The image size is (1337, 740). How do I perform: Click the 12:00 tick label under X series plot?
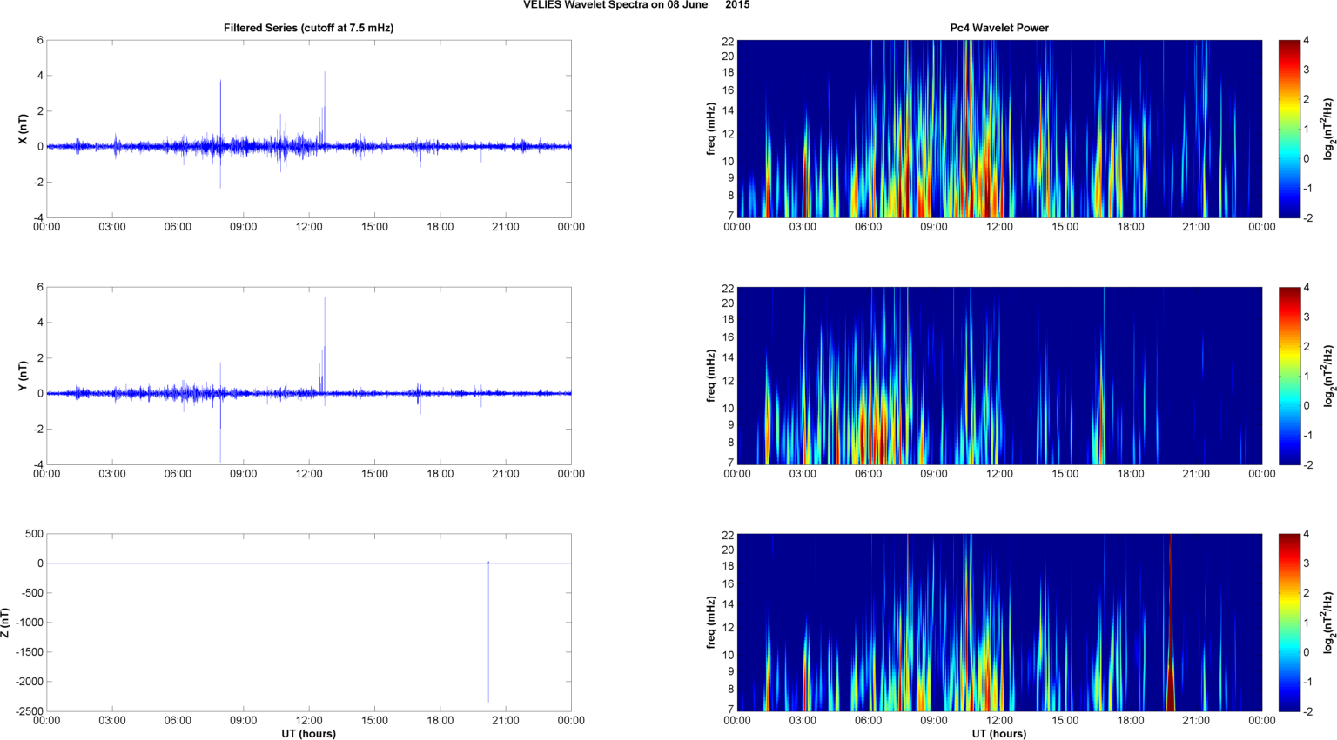(309, 227)
